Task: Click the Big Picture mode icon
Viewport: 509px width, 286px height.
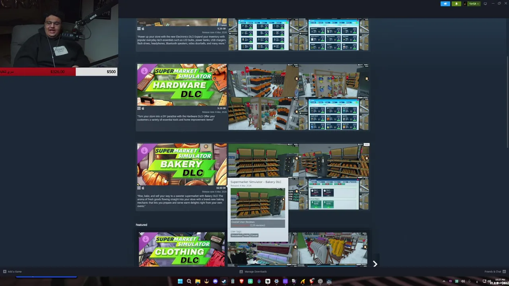Action: [x=485, y=4]
